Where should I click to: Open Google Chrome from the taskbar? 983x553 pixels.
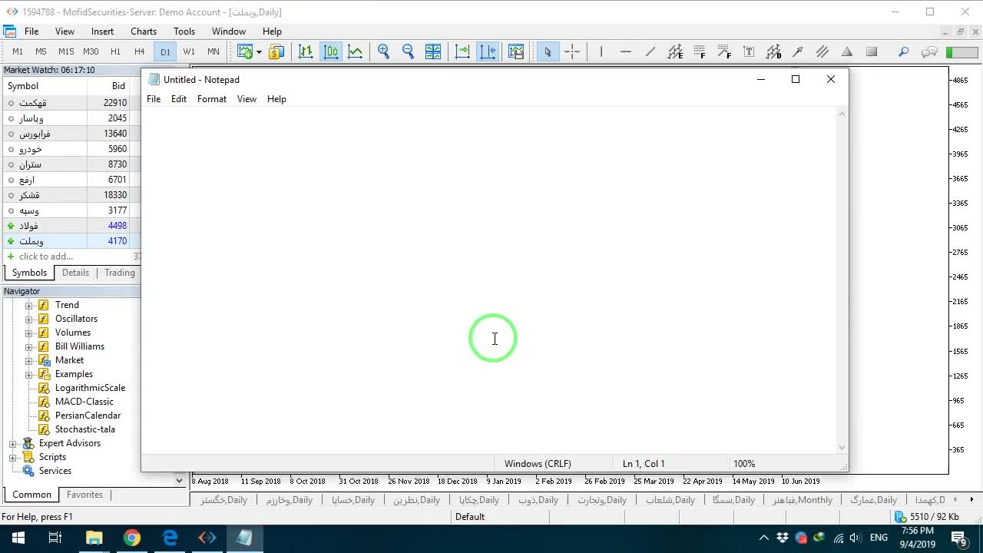pos(132,538)
